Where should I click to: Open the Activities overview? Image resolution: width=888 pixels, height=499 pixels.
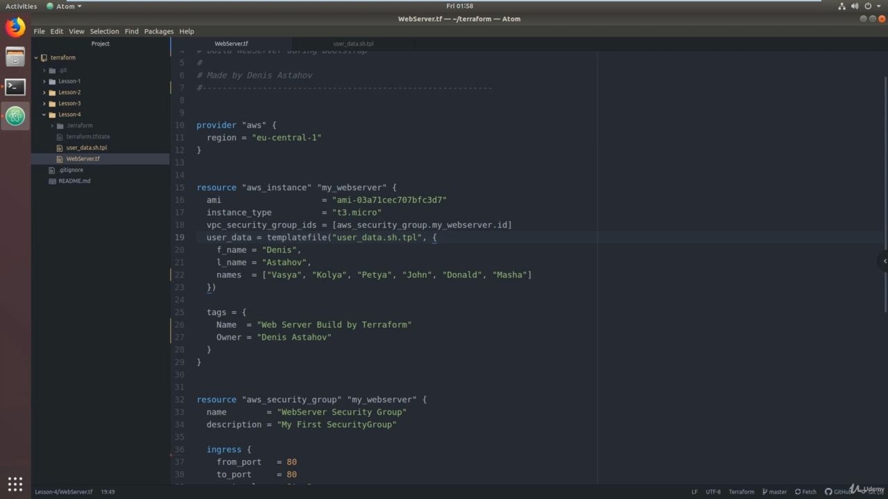coord(22,6)
